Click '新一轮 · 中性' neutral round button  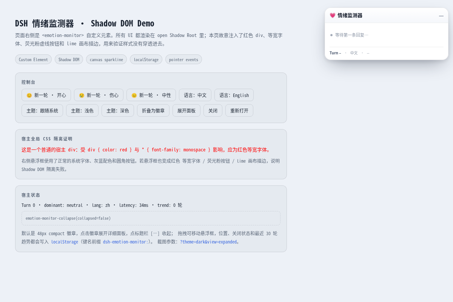pyautogui.click(x=151, y=95)
